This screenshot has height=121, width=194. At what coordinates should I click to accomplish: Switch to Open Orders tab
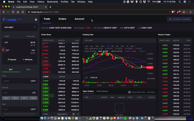click(88, 91)
